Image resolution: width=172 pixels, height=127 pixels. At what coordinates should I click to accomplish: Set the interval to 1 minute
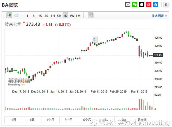[x=27, y=16]
